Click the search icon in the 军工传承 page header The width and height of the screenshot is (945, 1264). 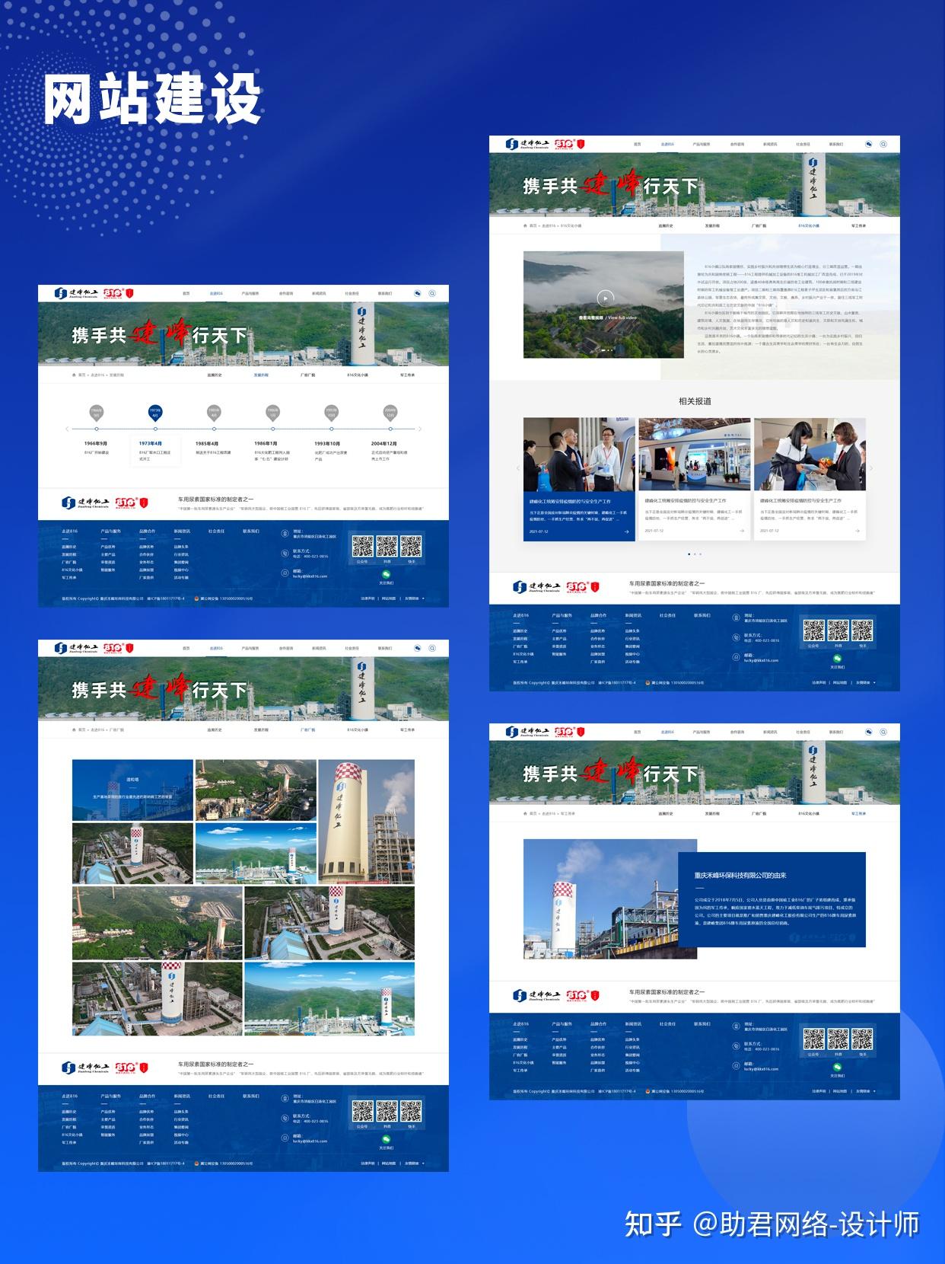(883, 732)
